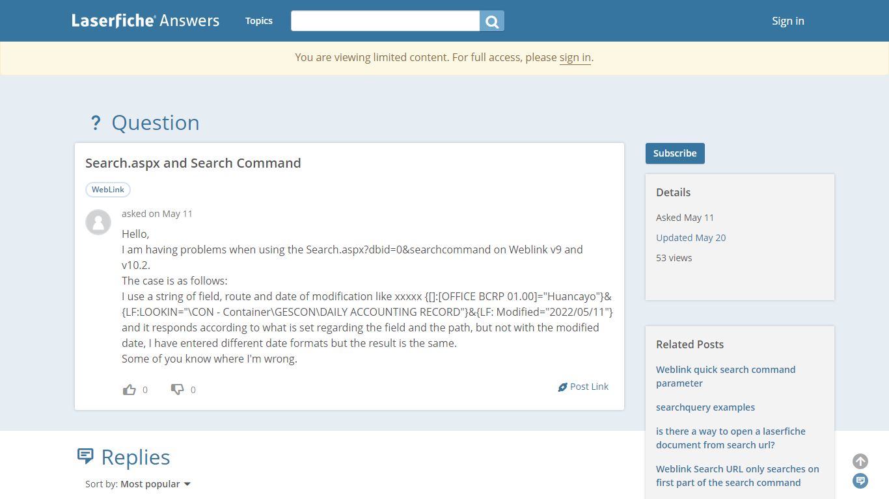The width and height of the screenshot is (889, 499).
Task: Open 'searchquery examples' related post
Action: tap(705, 407)
